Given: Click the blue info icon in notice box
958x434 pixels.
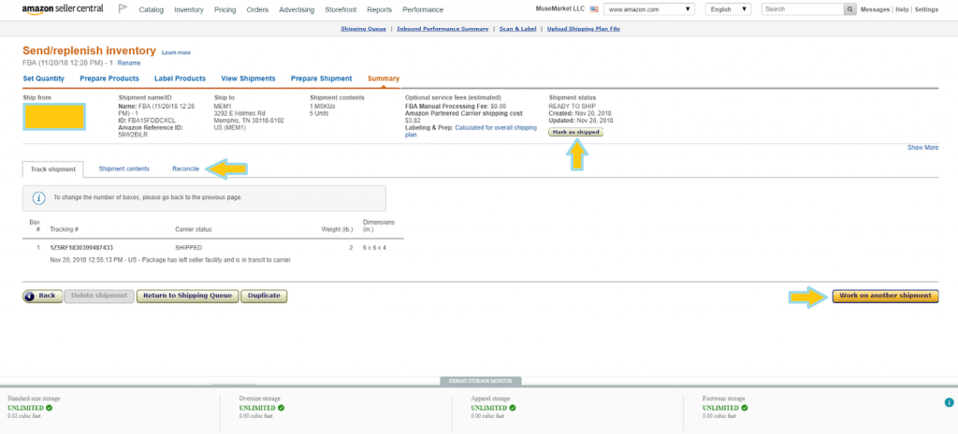Looking at the screenshot, I should point(39,198).
